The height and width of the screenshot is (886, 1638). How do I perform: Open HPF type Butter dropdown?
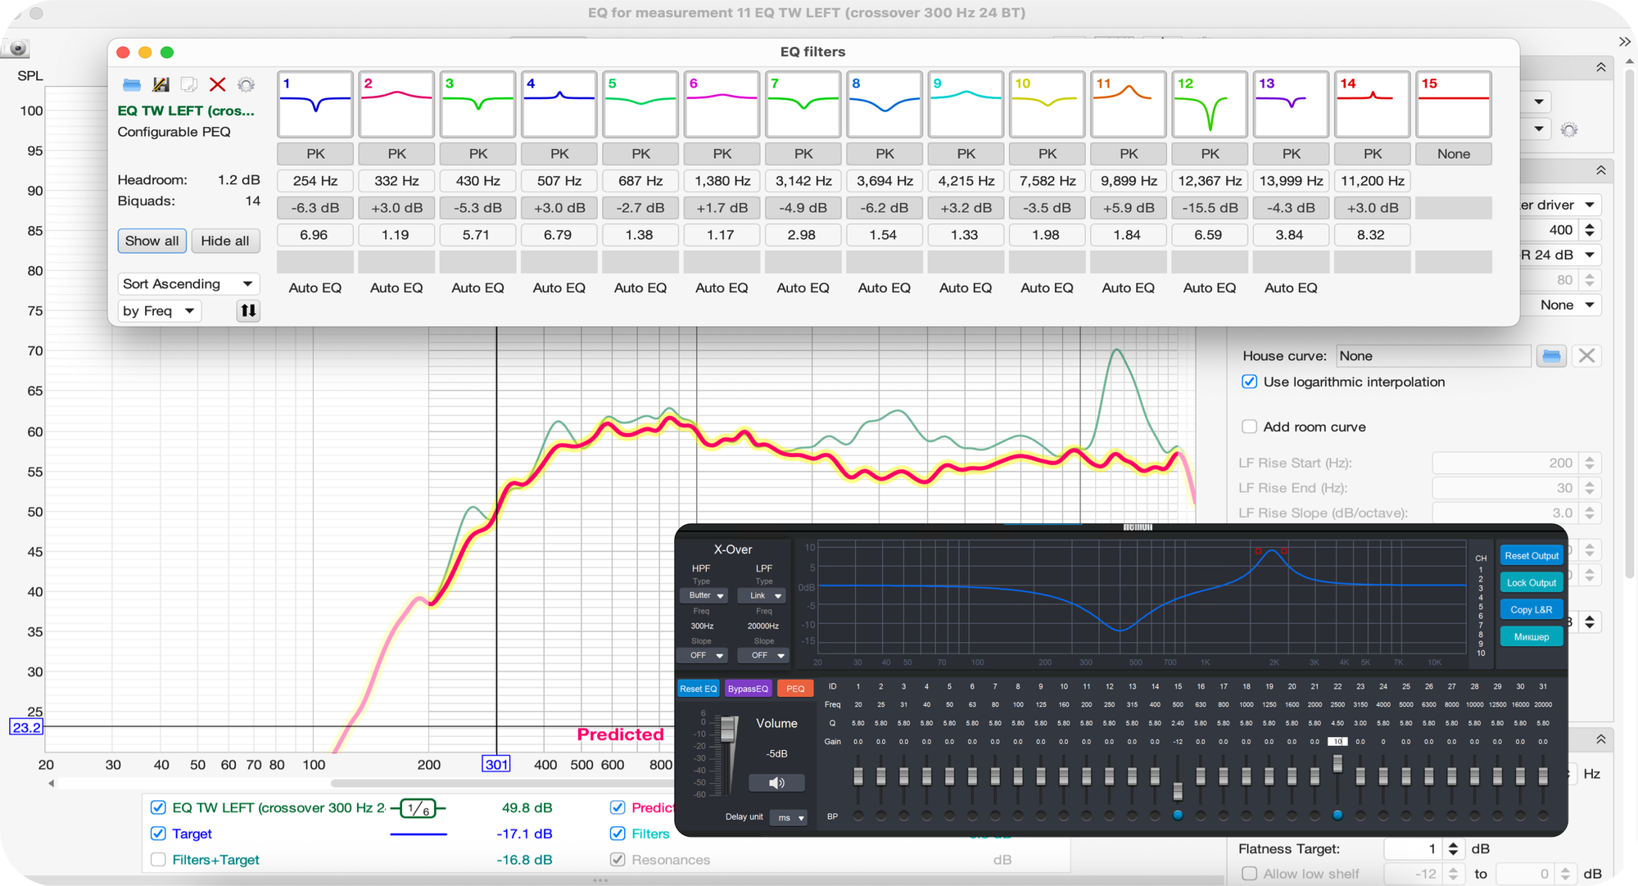point(704,596)
